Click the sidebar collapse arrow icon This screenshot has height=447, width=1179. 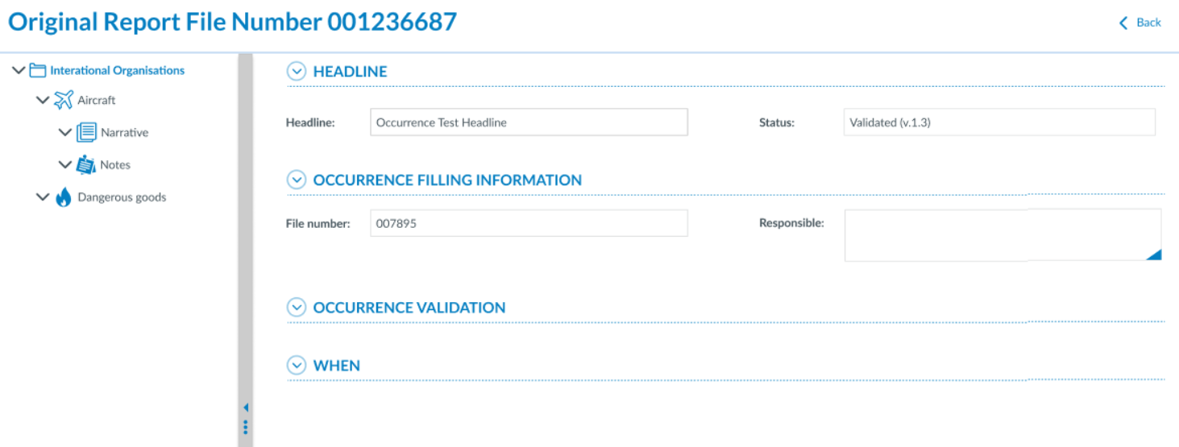click(246, 408)
